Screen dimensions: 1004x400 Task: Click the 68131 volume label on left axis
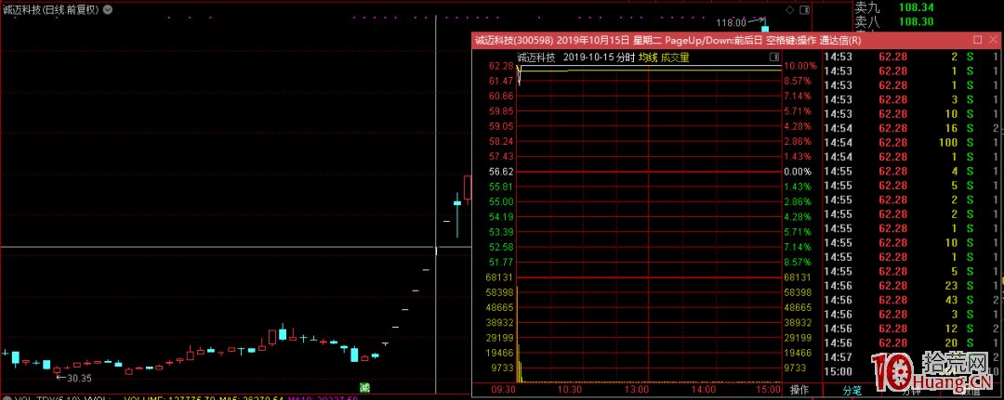pyautogui.click(x=501, y=277)
